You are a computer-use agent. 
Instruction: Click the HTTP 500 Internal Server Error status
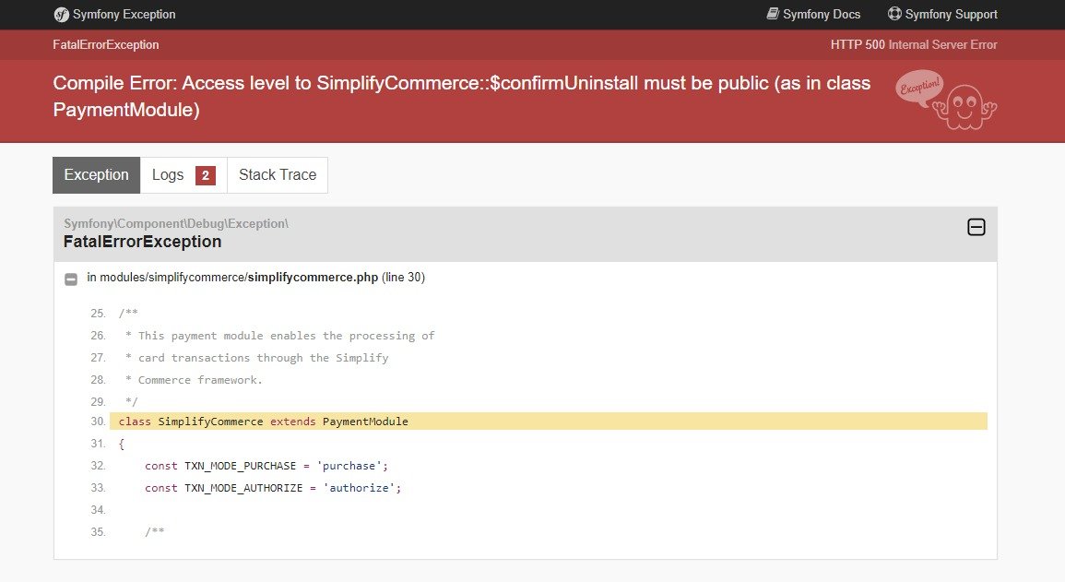click(x=914, y=44)
